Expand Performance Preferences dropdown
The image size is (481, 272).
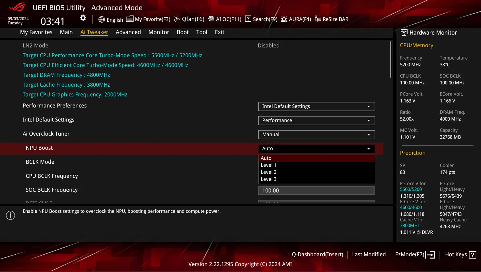pyautogui.click(x=316, y=106)
